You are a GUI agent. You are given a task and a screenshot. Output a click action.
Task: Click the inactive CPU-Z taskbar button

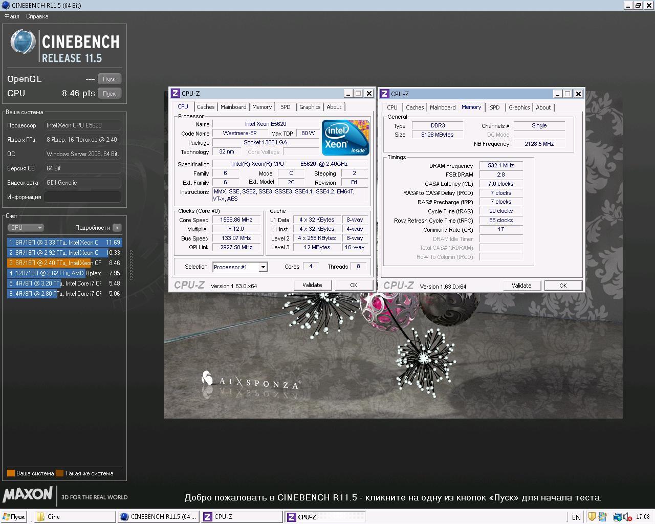coord(242,517)
